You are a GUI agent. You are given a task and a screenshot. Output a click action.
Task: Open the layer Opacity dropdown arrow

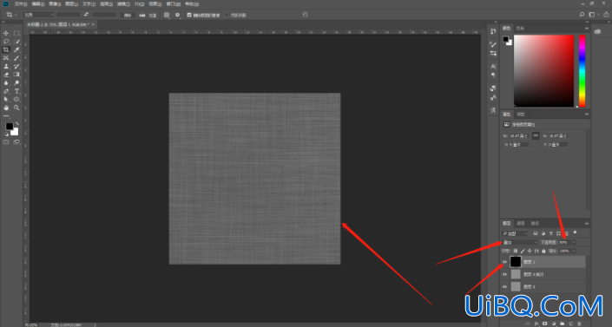[x=573, y=242]
